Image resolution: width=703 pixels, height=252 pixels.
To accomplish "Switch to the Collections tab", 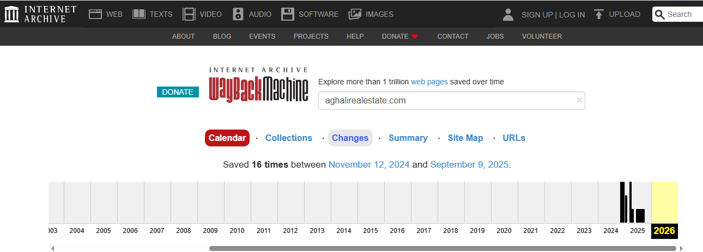I will coord(289,138).
